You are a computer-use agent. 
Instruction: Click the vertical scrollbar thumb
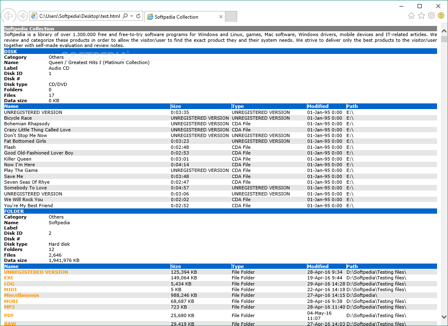coord(444,39)
